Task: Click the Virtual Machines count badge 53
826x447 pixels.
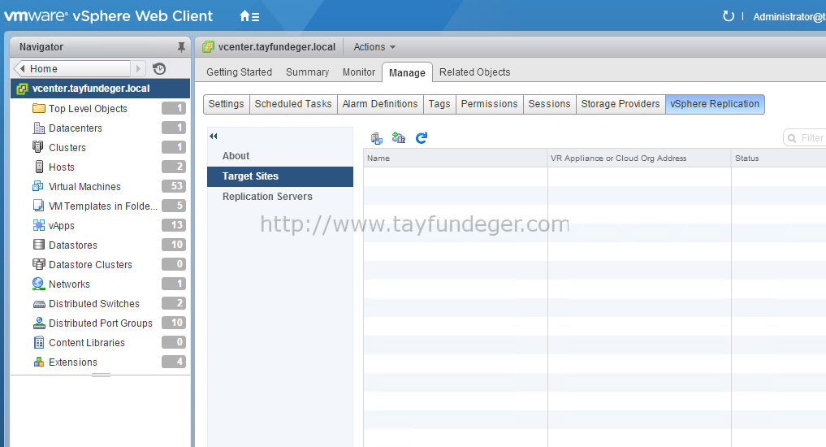Action: [174, 186]
